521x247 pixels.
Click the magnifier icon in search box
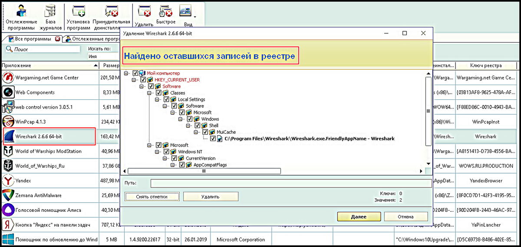coord(10,49)
